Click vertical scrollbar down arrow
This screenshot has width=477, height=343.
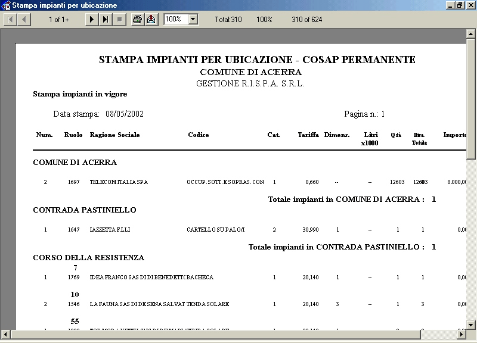470,325
